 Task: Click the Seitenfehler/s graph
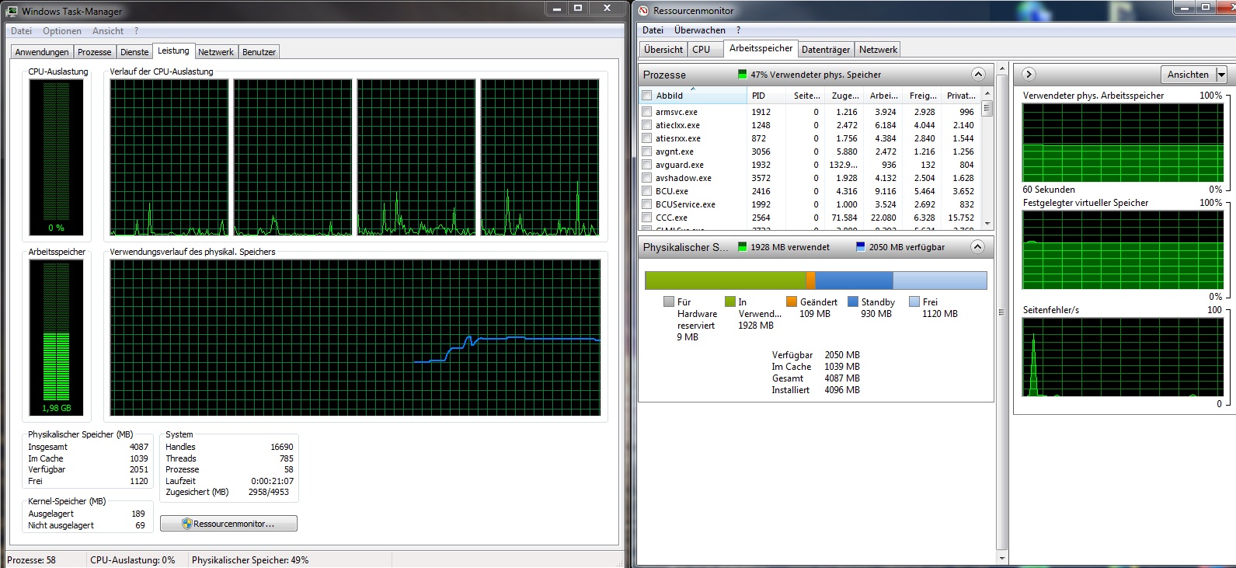click(x=1123, y=357)
